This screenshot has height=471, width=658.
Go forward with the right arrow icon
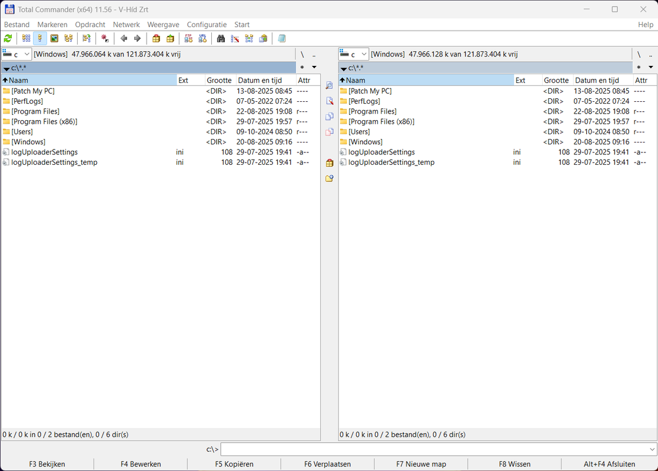pos(137,39)
